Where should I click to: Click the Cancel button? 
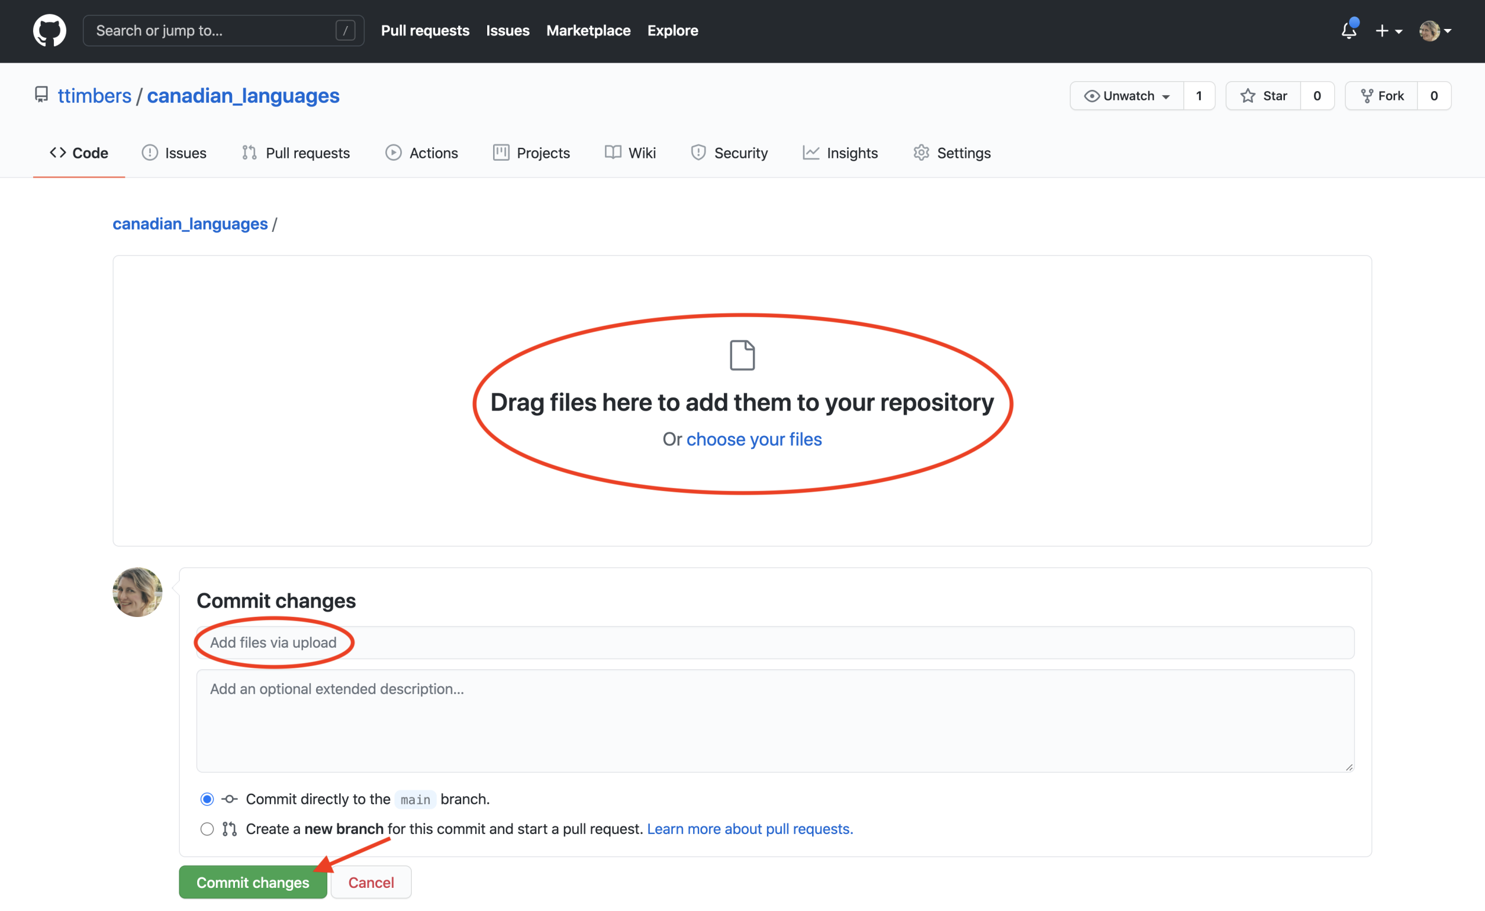point(371,882)
